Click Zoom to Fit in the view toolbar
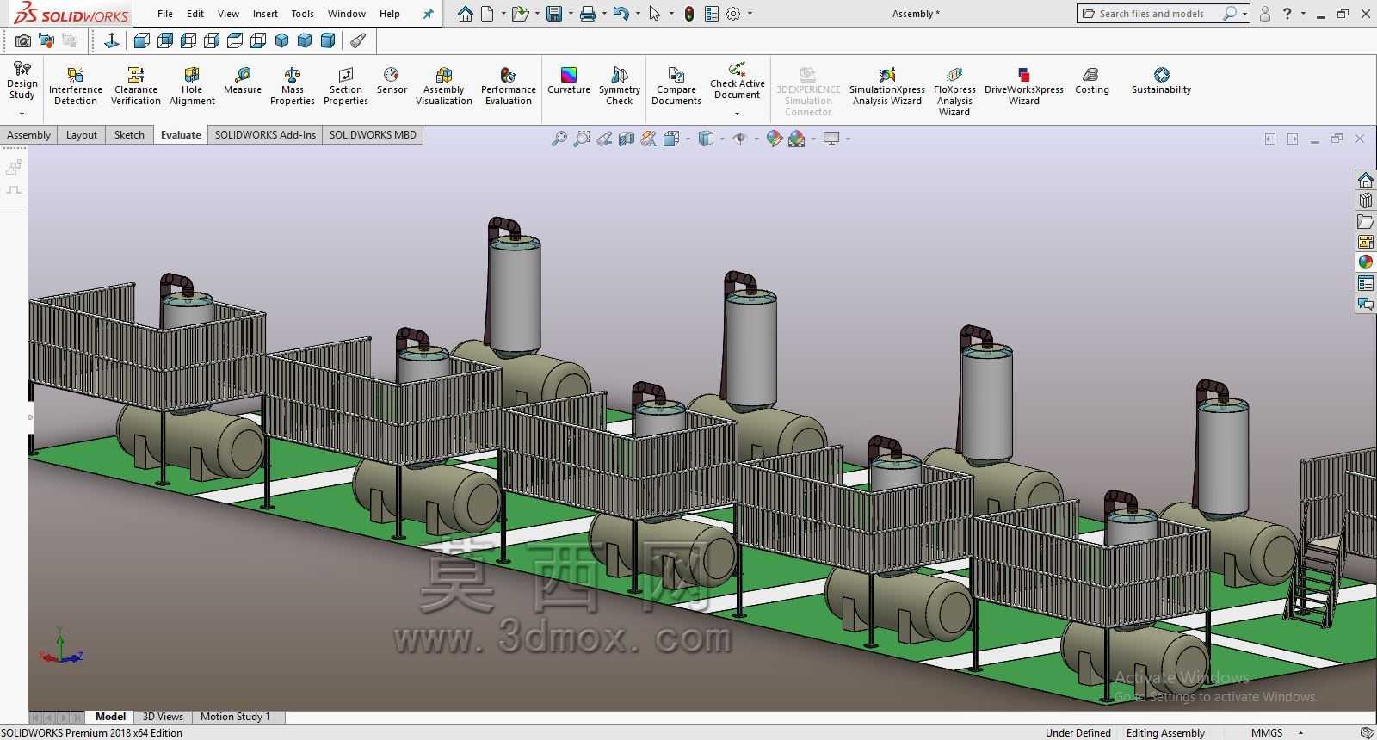Screen dimensions: 1377x740 [559, 139]
